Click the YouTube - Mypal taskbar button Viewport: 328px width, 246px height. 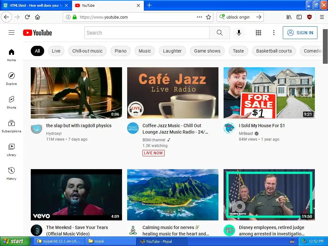point(162,242)
